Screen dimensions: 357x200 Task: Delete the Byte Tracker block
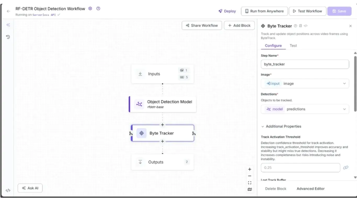(276, 189)
